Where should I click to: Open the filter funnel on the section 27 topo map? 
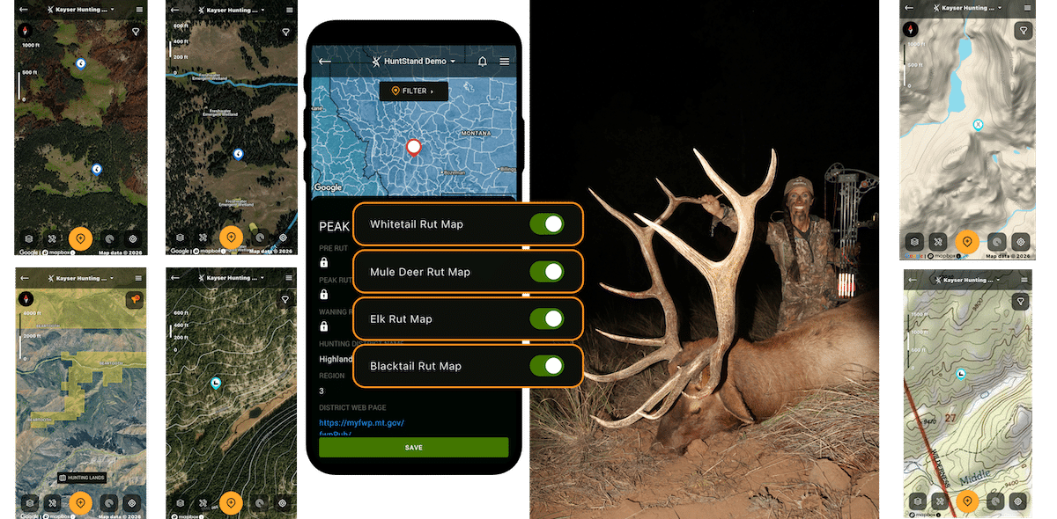1022,302
